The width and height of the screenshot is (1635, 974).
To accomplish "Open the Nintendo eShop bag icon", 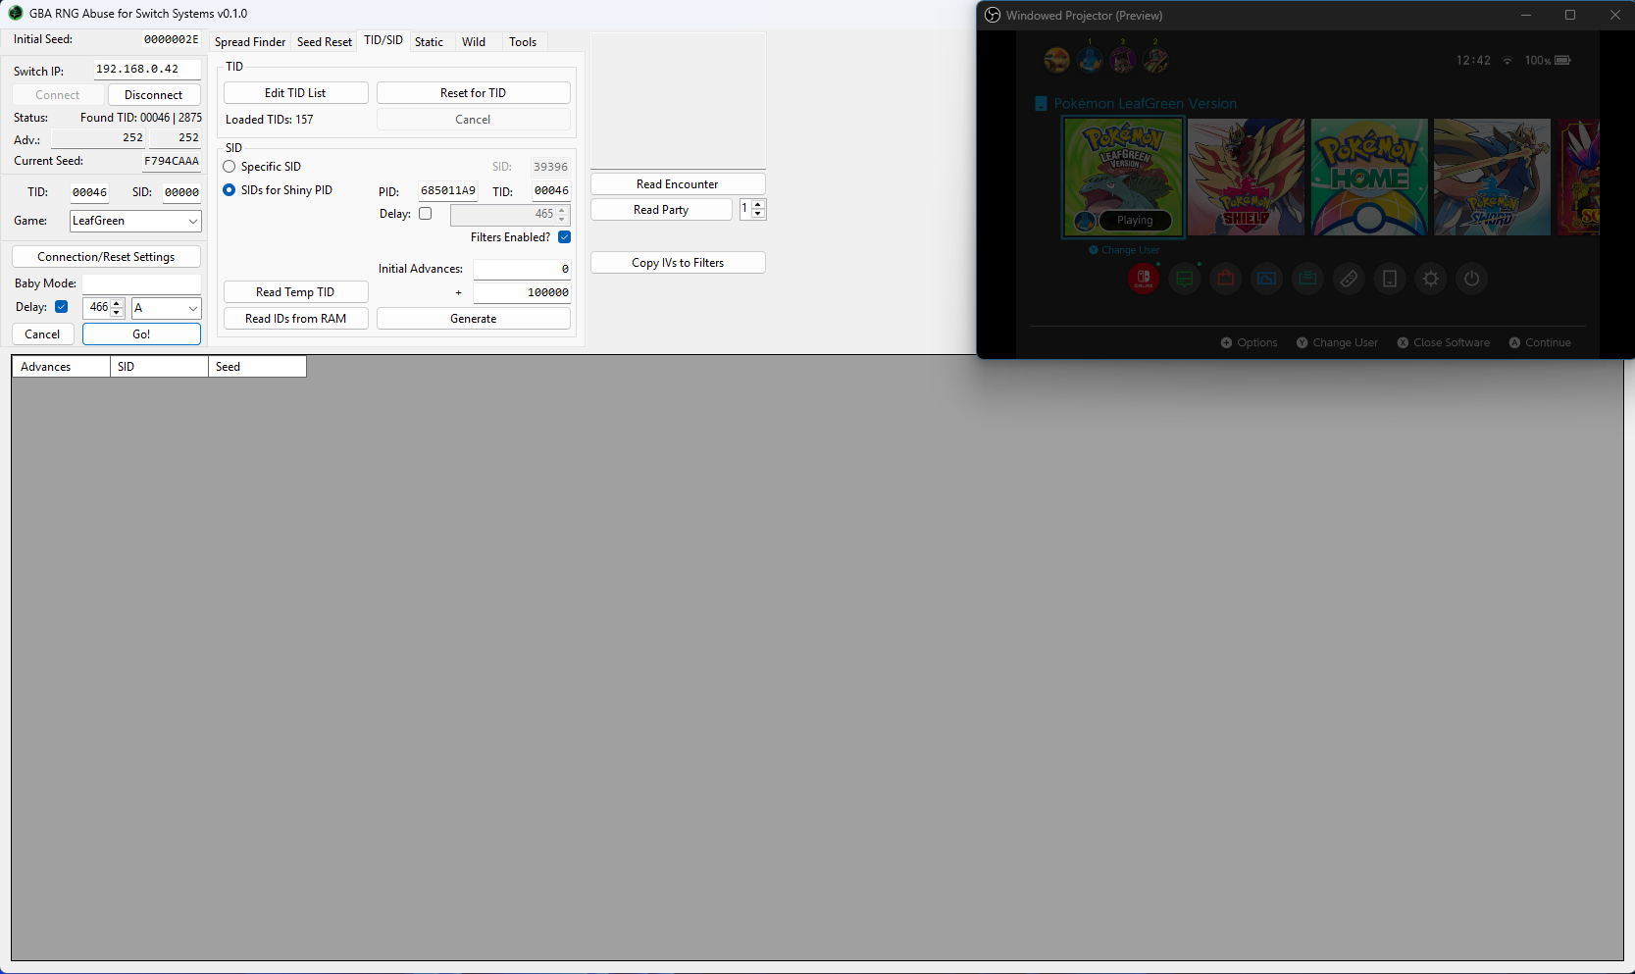I will (1226, 279).
